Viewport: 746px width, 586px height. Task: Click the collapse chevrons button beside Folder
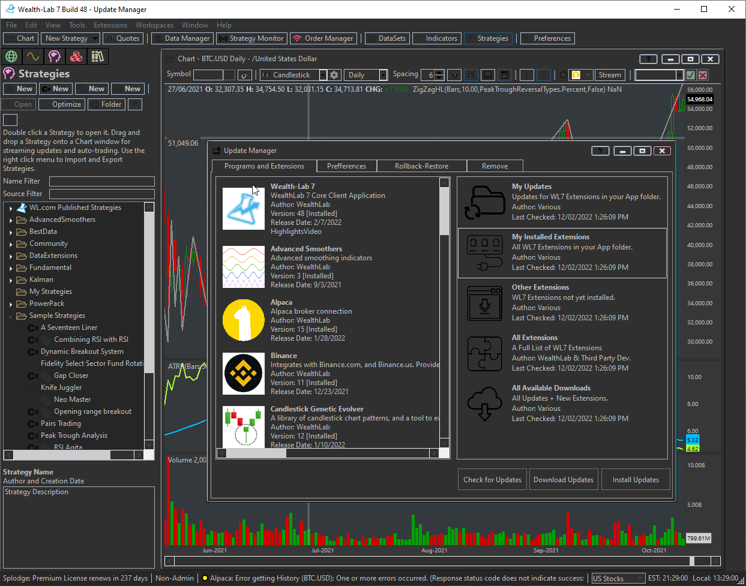tap(135, 104)
